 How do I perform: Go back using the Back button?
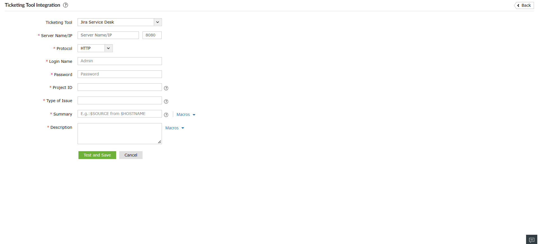point(524,5)
